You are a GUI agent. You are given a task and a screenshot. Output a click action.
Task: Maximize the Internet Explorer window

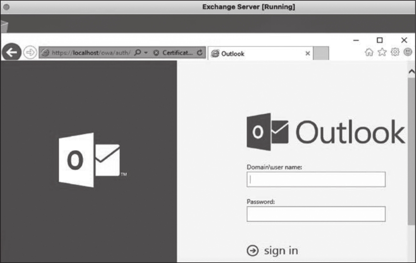click(x=380, y=40)
